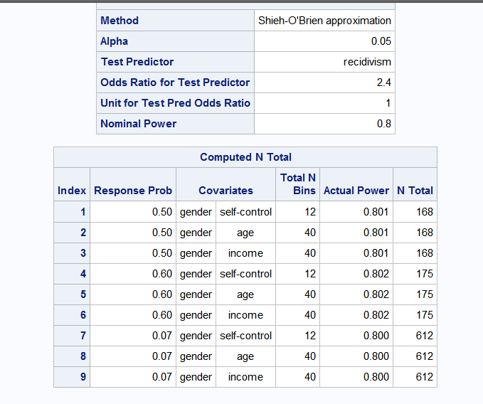Click the "Computed N Total" table title
This screenshot has width=483, height=404.
[x=245, y=157]
